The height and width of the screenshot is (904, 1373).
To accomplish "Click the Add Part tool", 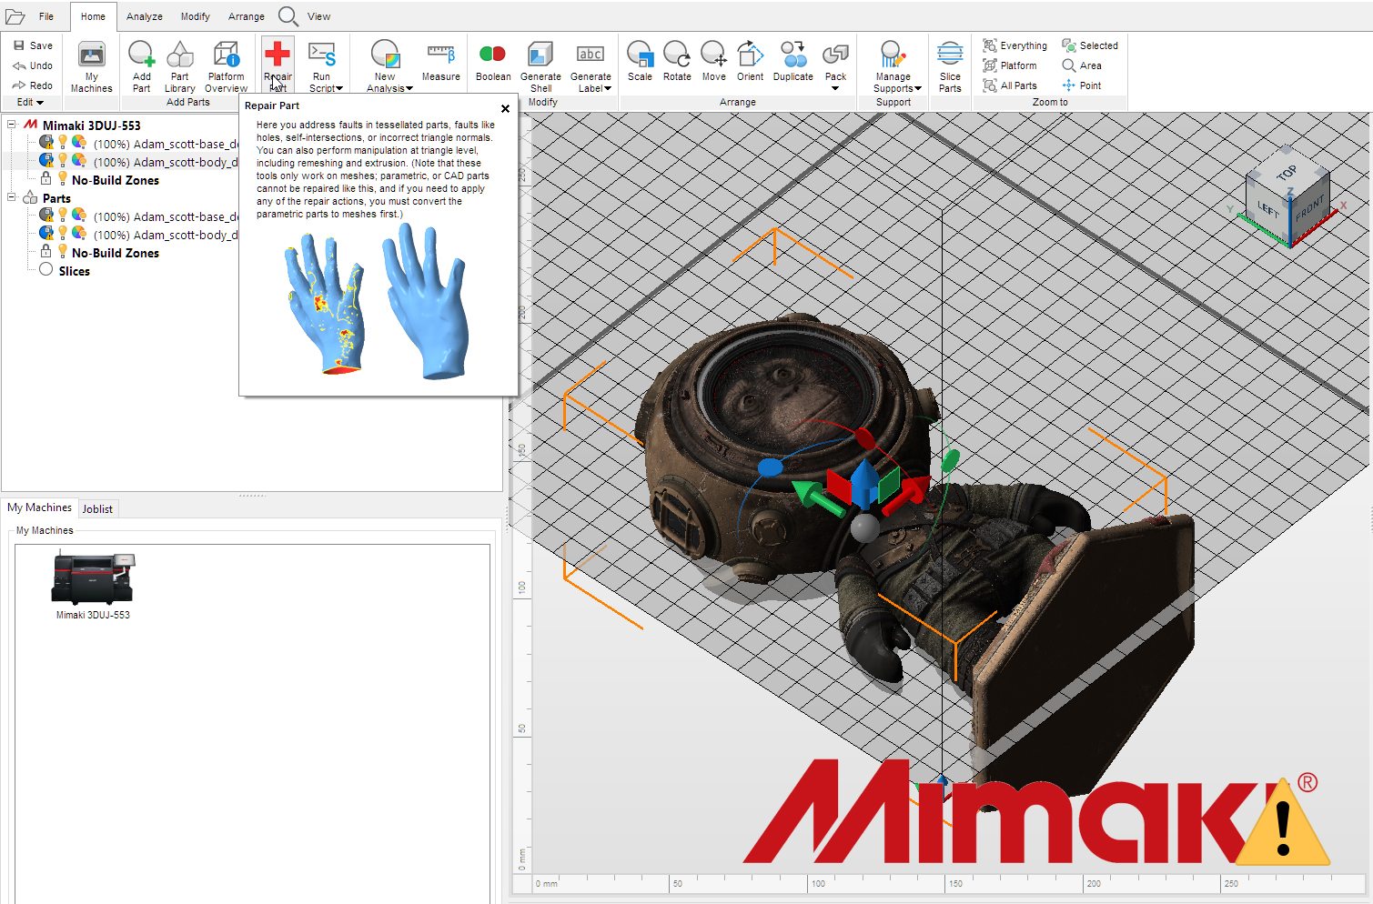I will (x=141, y=66).
